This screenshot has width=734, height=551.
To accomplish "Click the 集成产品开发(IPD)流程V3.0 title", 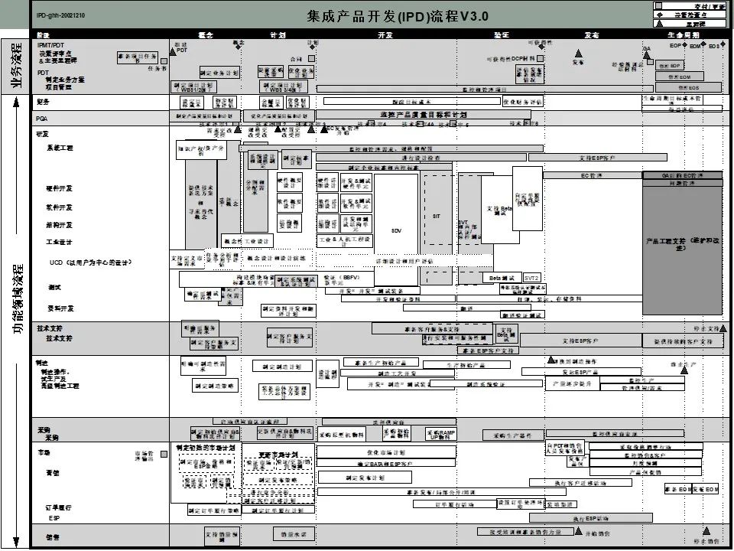I will click(x=398, y=16).
